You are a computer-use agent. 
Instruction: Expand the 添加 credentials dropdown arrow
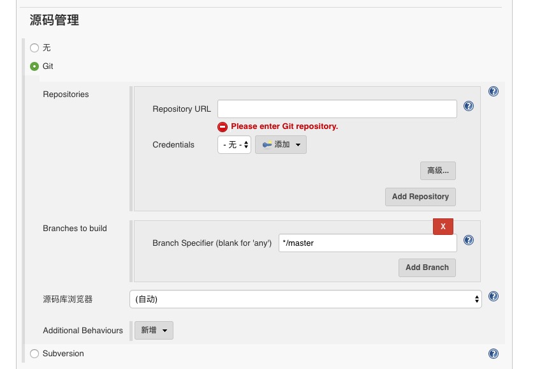298,145
